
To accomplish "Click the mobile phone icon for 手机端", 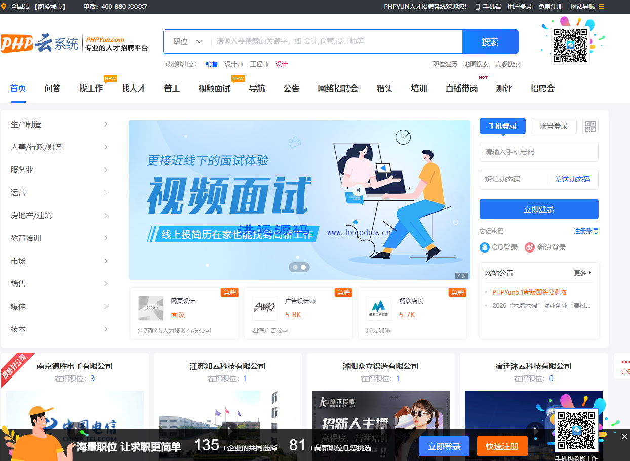I will (478, 7).
